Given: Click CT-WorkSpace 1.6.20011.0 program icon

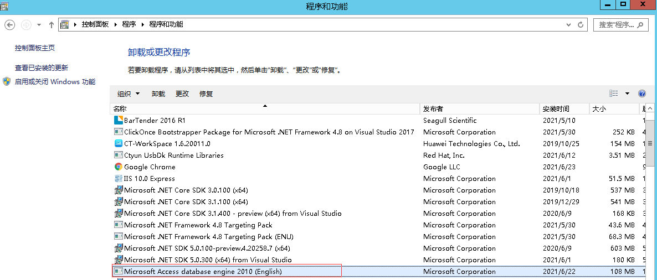Looking at the screenshot, I should (119, 143).
